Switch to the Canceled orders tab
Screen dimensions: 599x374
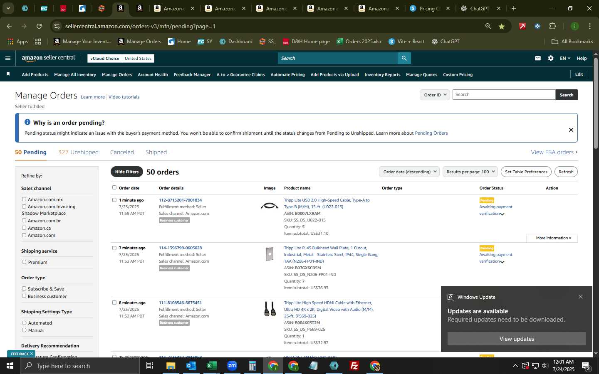(x=122, y=152)
